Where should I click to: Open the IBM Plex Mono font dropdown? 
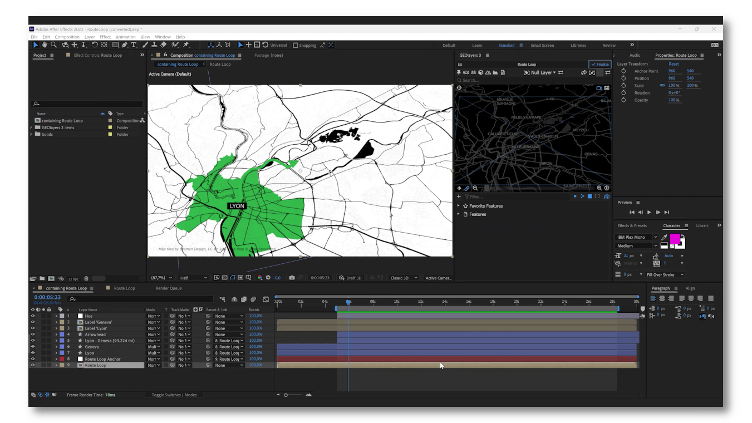coord(637,237)
